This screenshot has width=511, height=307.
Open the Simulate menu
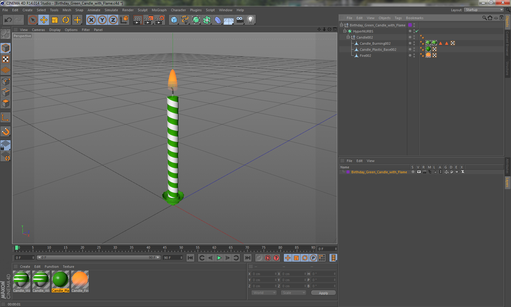pos(111,10)
